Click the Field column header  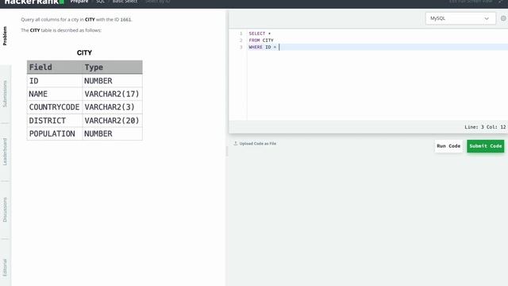click(x=55, y=67)
